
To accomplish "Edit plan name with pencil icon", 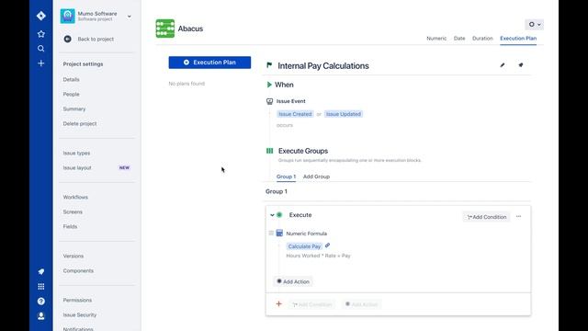I will pos(503,65).
